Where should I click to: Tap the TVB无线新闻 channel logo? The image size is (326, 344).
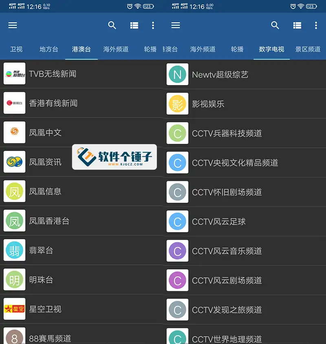pyautogui.click(x=15, y=74)
